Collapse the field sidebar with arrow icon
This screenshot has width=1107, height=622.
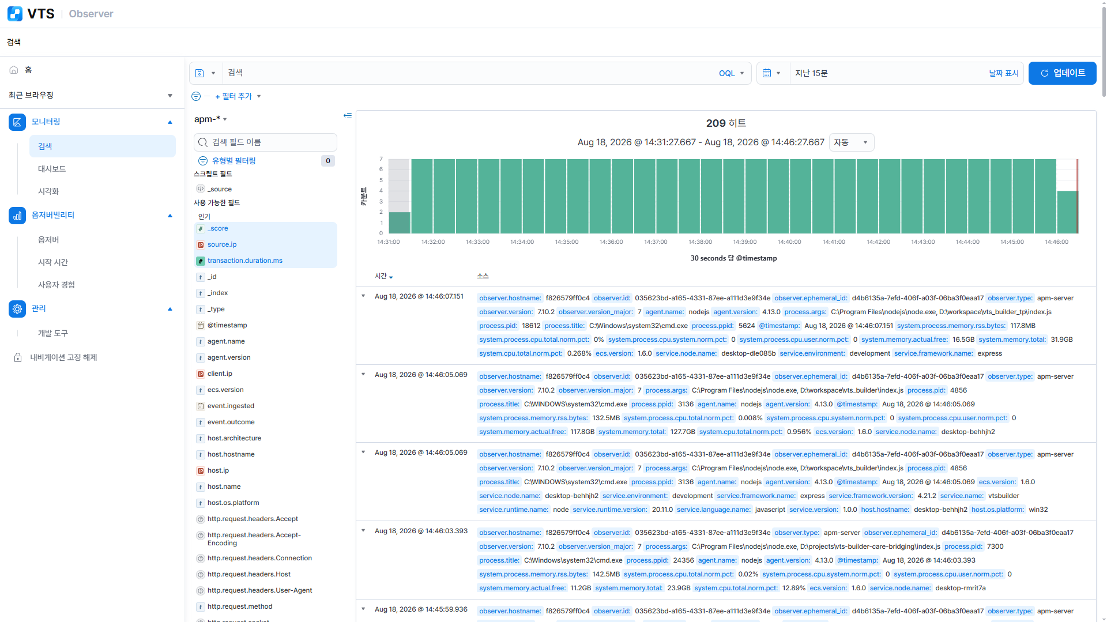pyautogui.click(x=348, y=116)
